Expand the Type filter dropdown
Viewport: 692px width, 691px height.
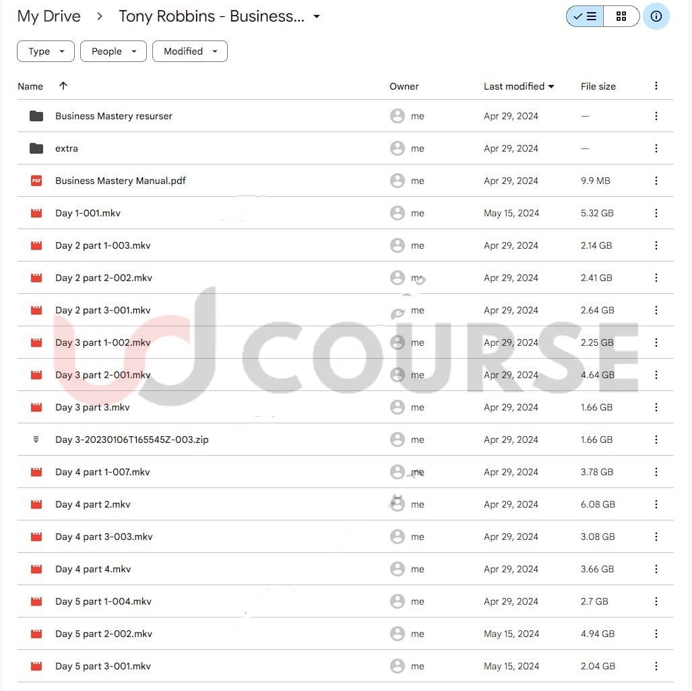[45, 51]
